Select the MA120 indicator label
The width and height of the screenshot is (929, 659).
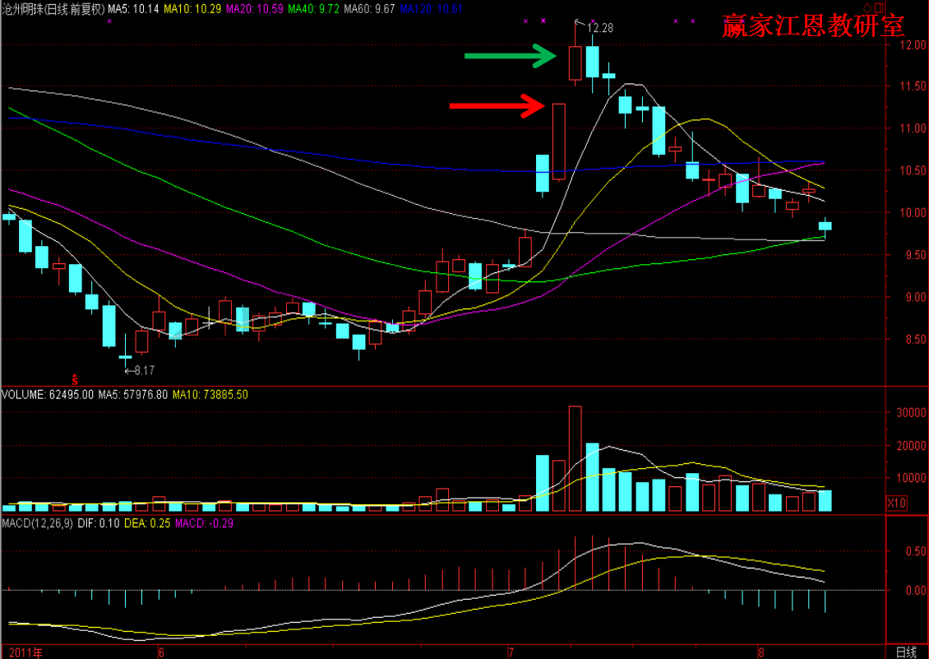click(x=432, y=8)
